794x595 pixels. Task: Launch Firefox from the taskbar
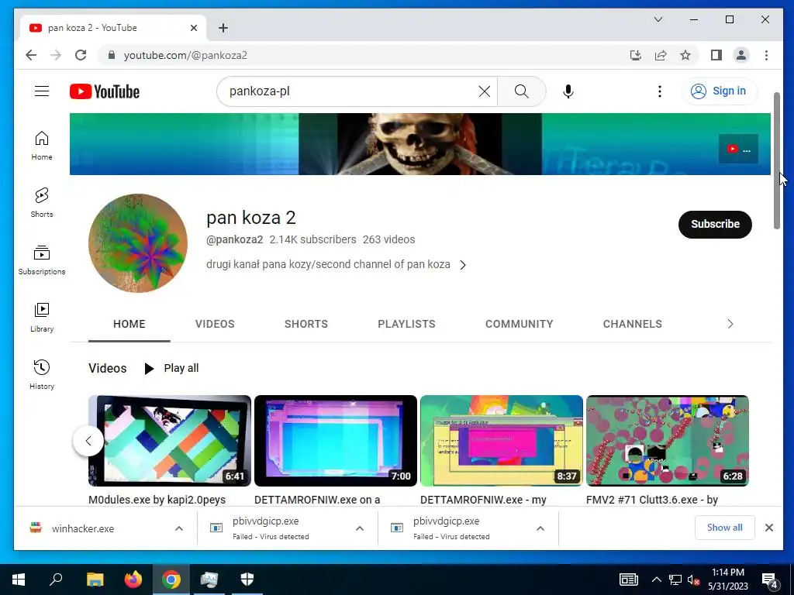tap(133, 580)
